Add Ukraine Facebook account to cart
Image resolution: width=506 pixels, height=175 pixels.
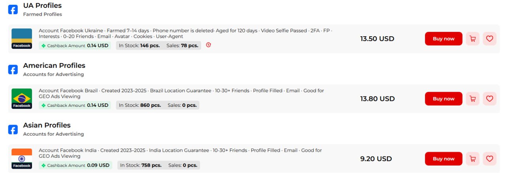click(x=472, y=39)
